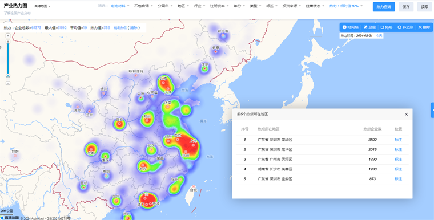Expand the 标签 tag filter

coord(271,6)
